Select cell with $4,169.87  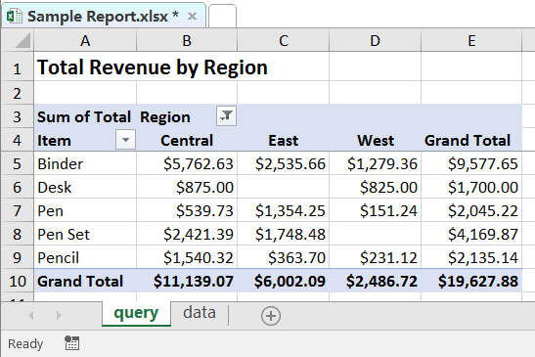[471, 234]
